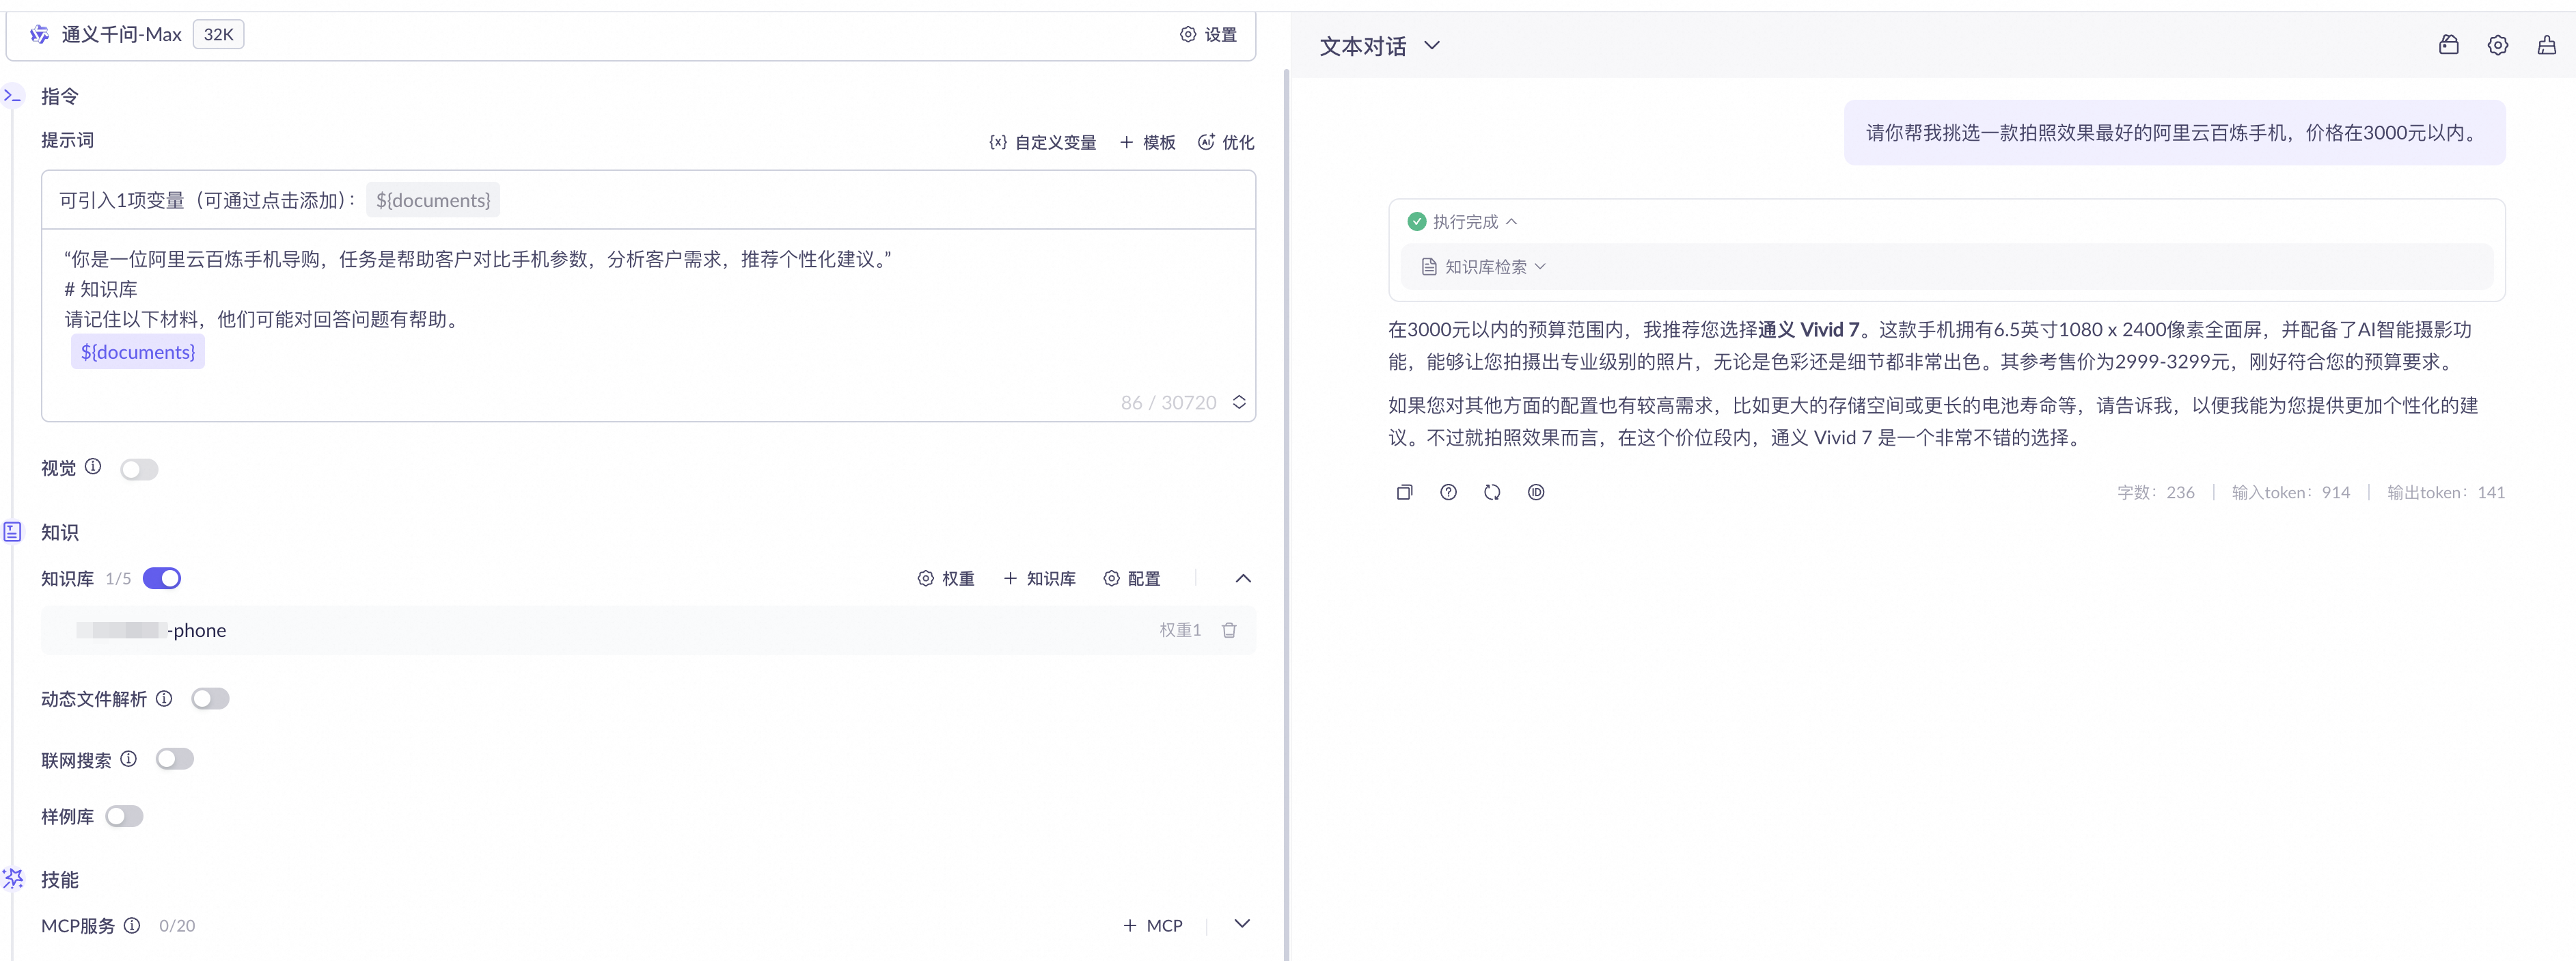Click the 技能 section sparkle icon

pos(13,879)
